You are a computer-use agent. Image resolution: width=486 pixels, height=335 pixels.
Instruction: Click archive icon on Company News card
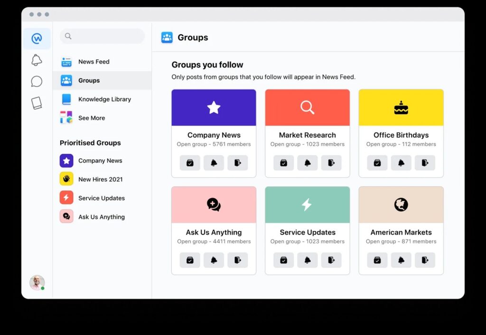click(x=190, y=163)
